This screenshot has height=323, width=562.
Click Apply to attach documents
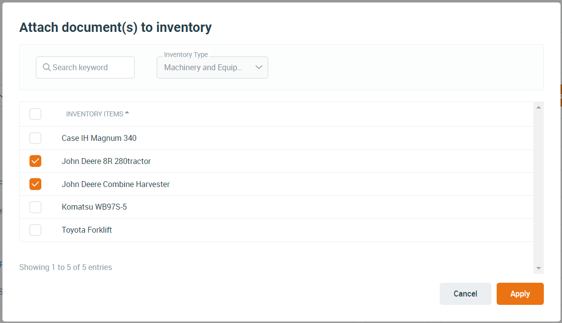click(x=520, y=294)
